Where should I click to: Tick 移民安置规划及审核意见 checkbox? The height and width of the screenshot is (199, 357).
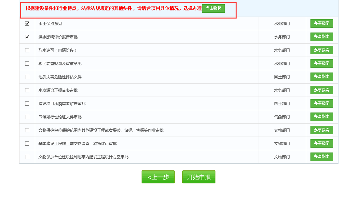[27, 63]
